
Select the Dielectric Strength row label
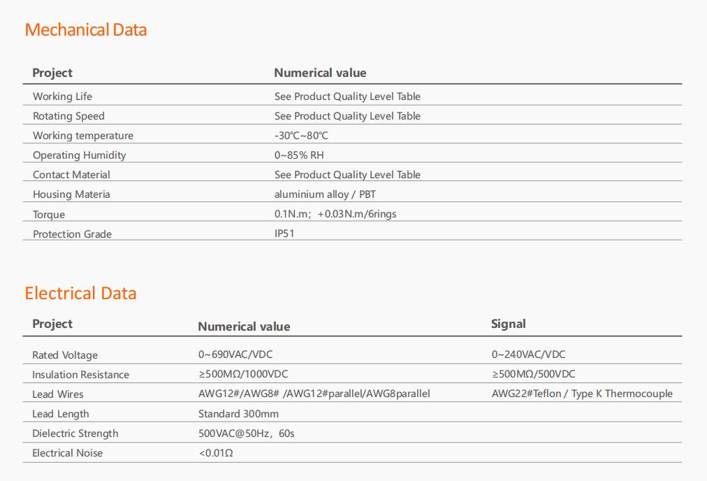coord(75,433)
